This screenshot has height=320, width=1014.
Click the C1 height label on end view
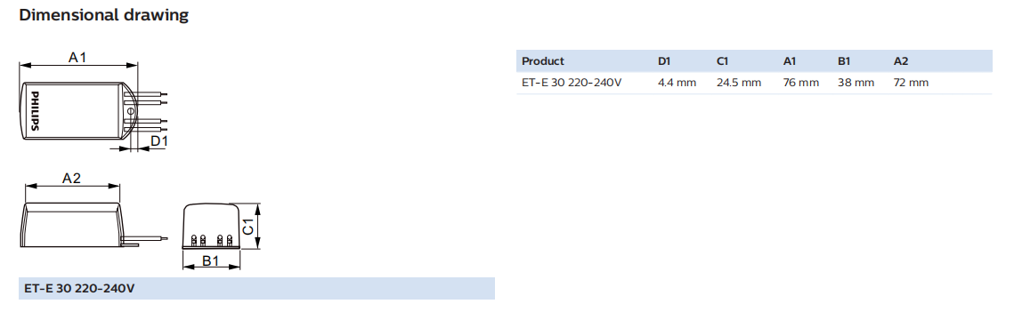[248, 227]
